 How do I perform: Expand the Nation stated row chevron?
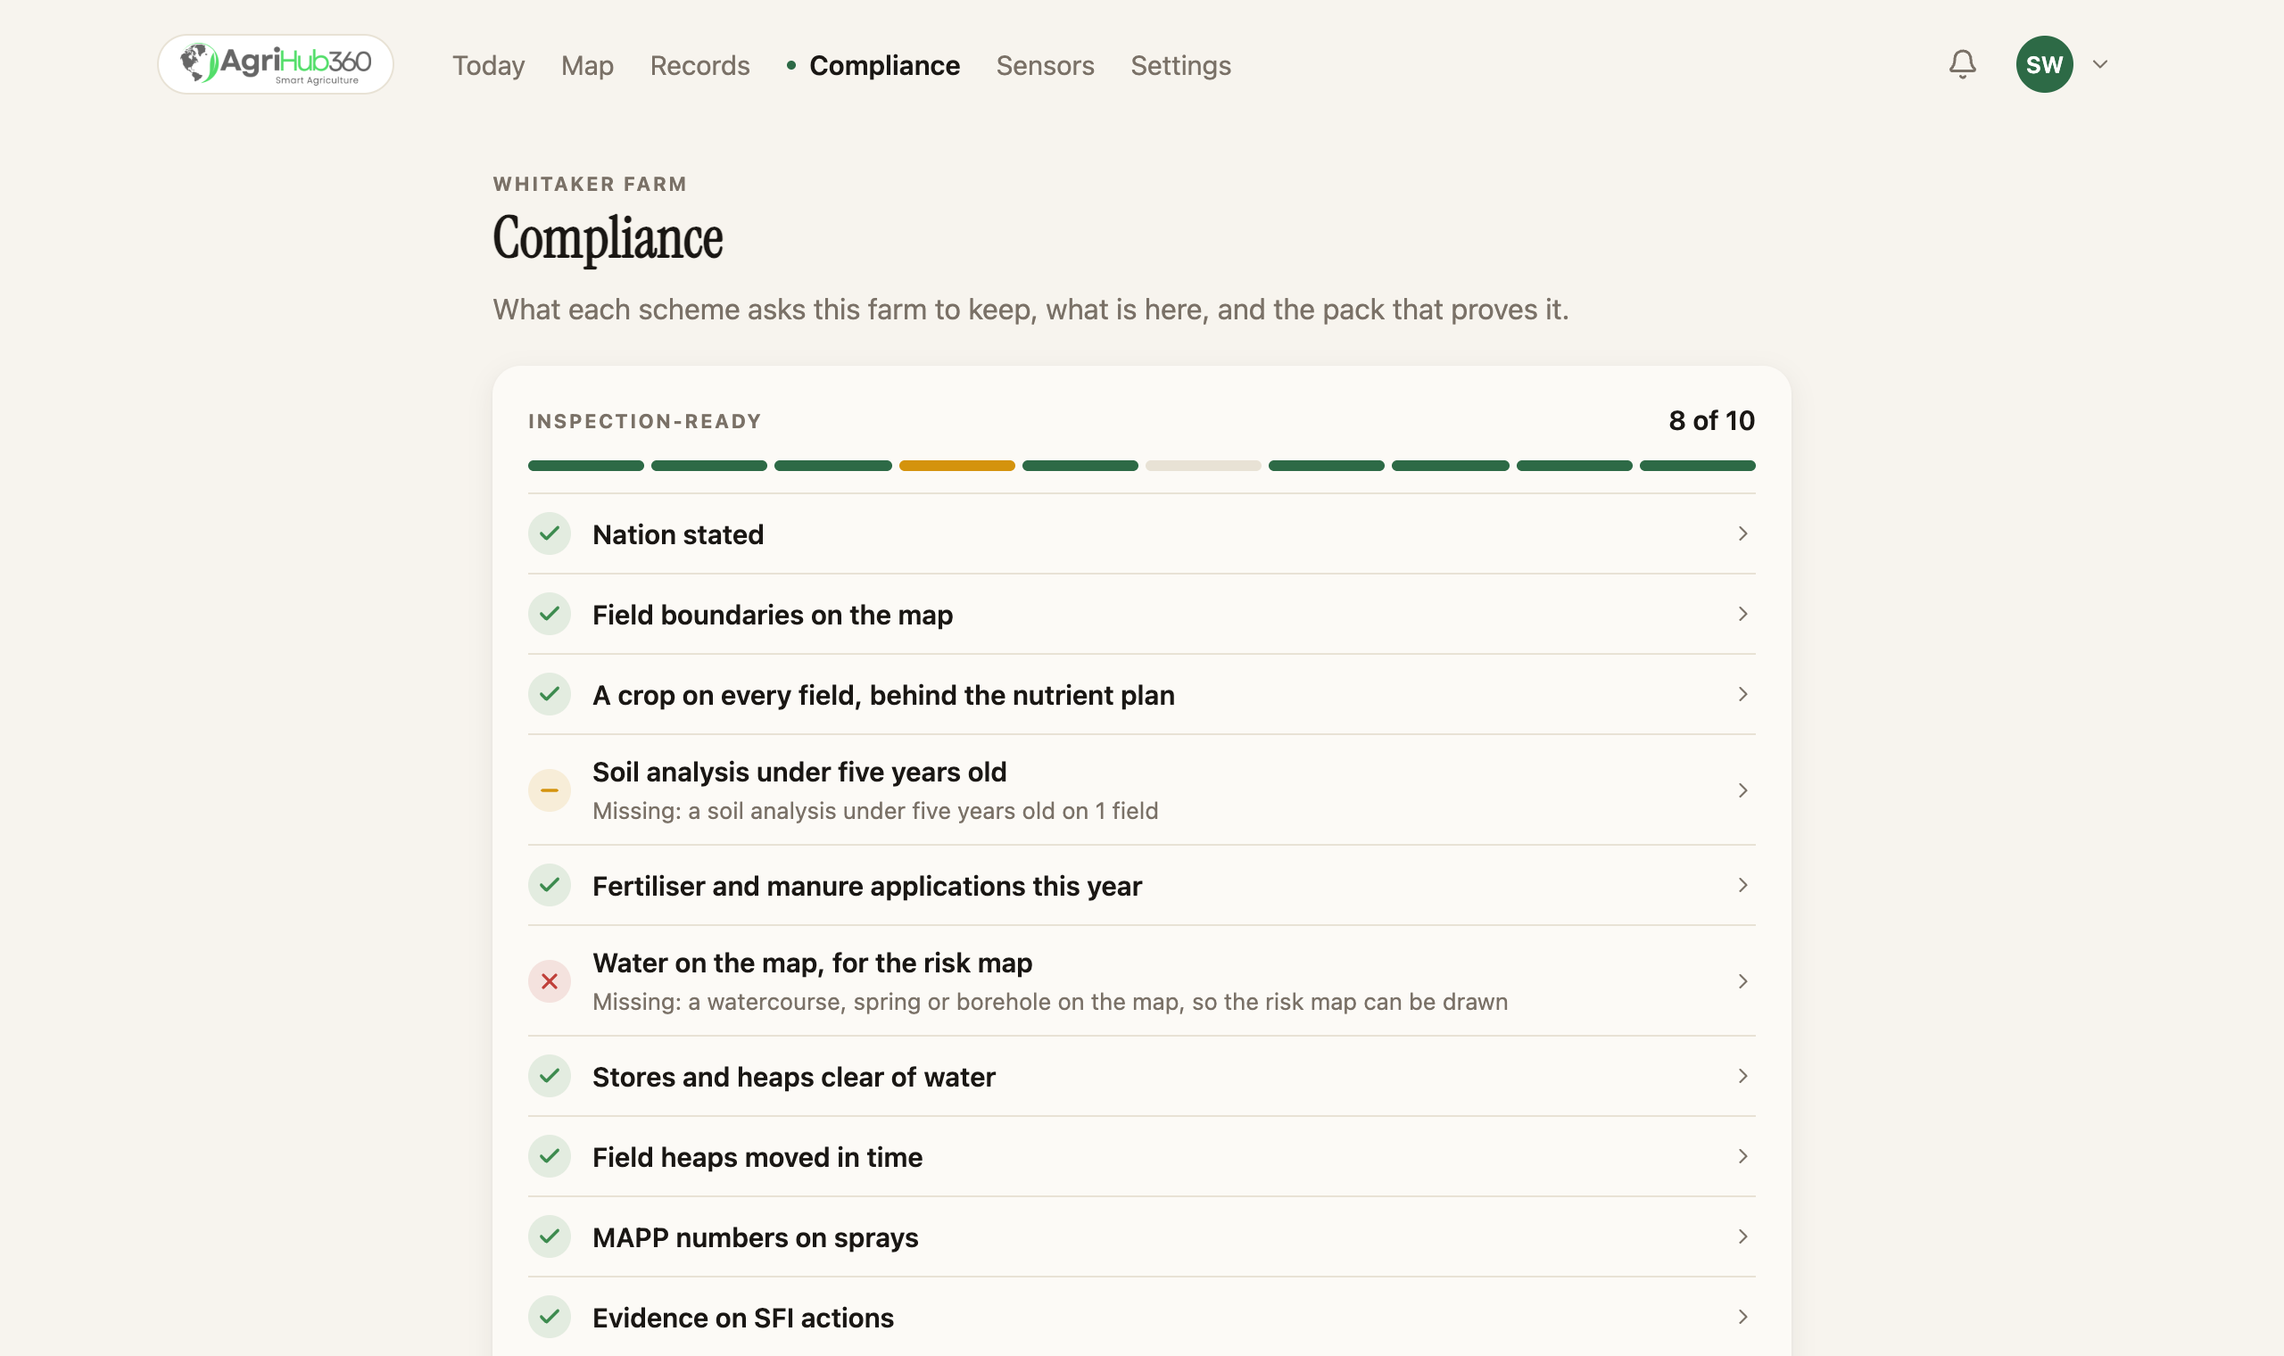(1742, 533)
